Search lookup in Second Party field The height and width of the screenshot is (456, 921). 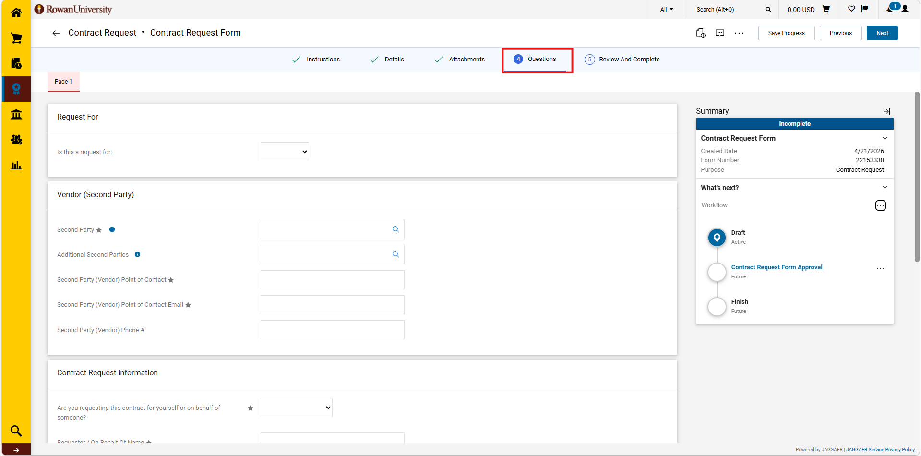tap(396, 229)
